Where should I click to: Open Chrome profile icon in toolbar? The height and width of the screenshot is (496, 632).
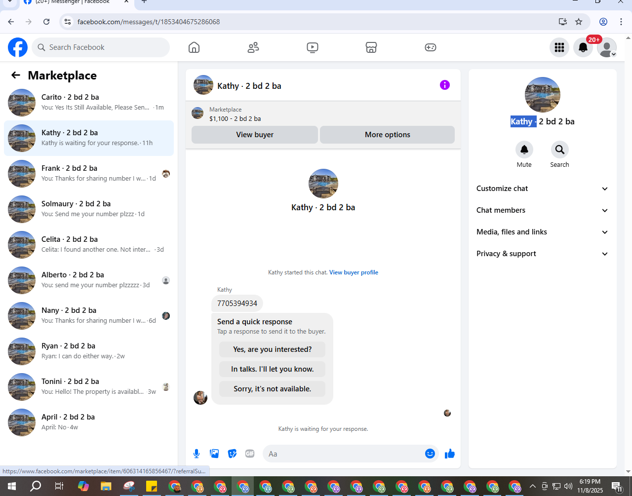[x=603, y=22]
